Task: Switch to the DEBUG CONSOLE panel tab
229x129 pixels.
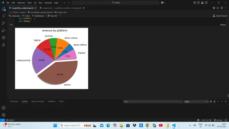Action: 38,102
